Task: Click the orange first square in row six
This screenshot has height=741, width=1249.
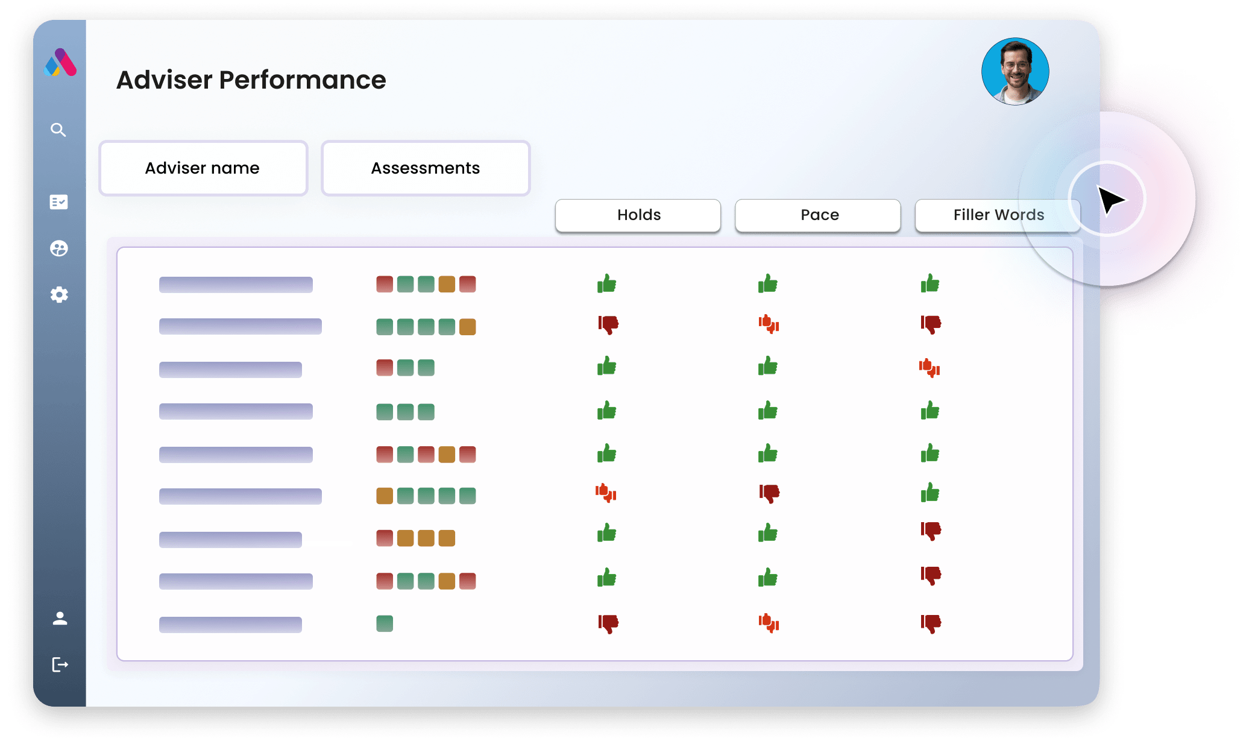Action: tap(385, 496)
